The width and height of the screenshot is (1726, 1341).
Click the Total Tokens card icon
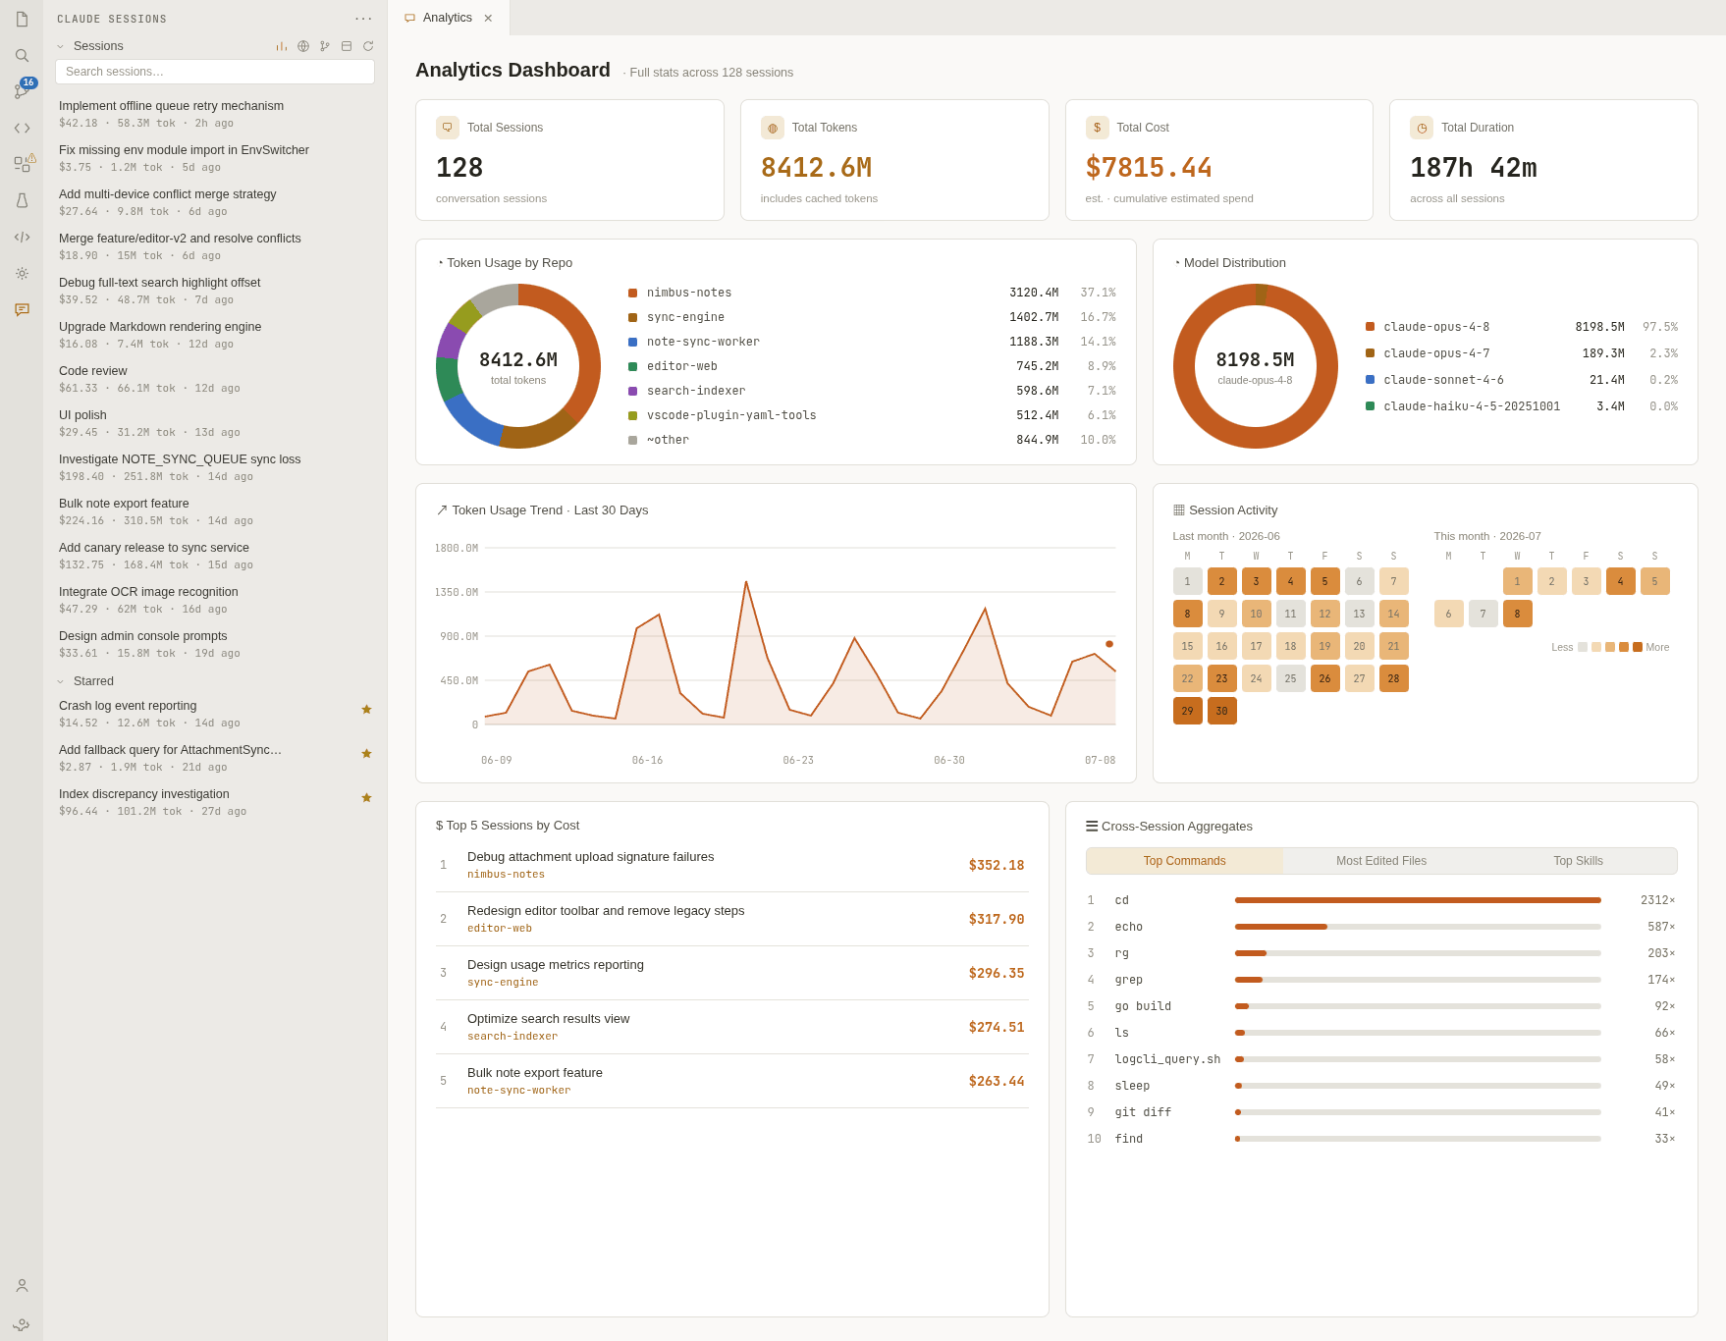click(773, 128)
